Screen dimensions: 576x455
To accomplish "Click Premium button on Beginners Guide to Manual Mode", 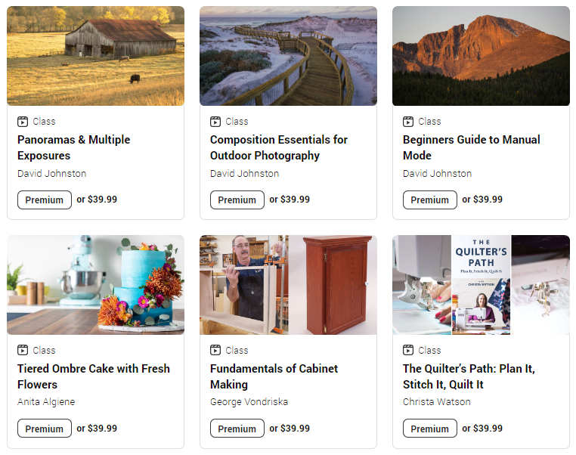I will 430,200.
